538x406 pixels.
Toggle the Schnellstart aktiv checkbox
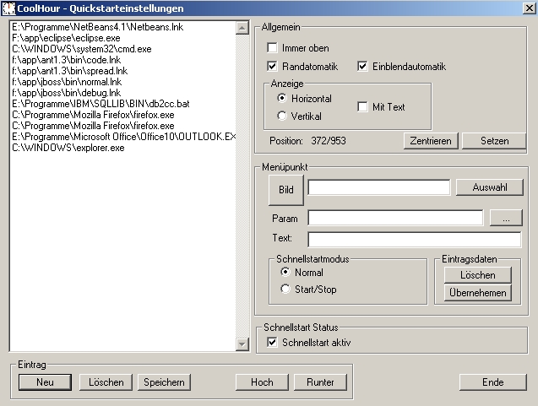coord(272,342)
